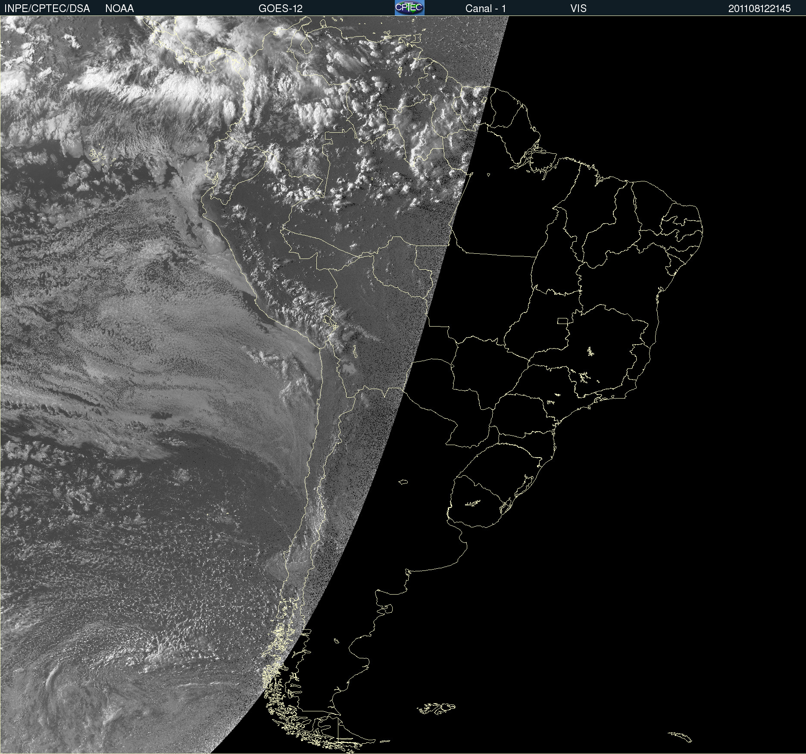Image resolution: width=806 pixels, height=754 pixels.
Task: Click the GOES-12 satellite label
Action: [281, 9]
